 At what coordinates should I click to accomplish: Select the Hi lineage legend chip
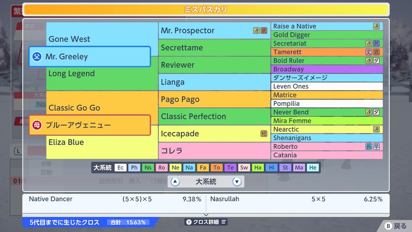tap(271, 167)
